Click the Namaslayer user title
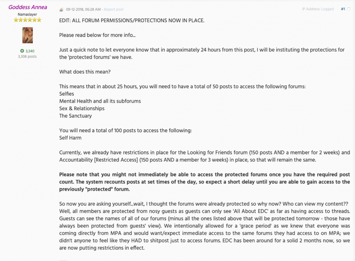The width and height of the screenshot is (355, 261). tap(27, 14)
